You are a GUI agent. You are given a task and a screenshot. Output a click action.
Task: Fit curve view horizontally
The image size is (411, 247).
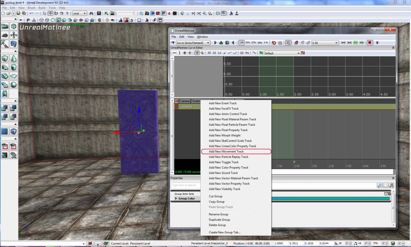coord(174,53)
